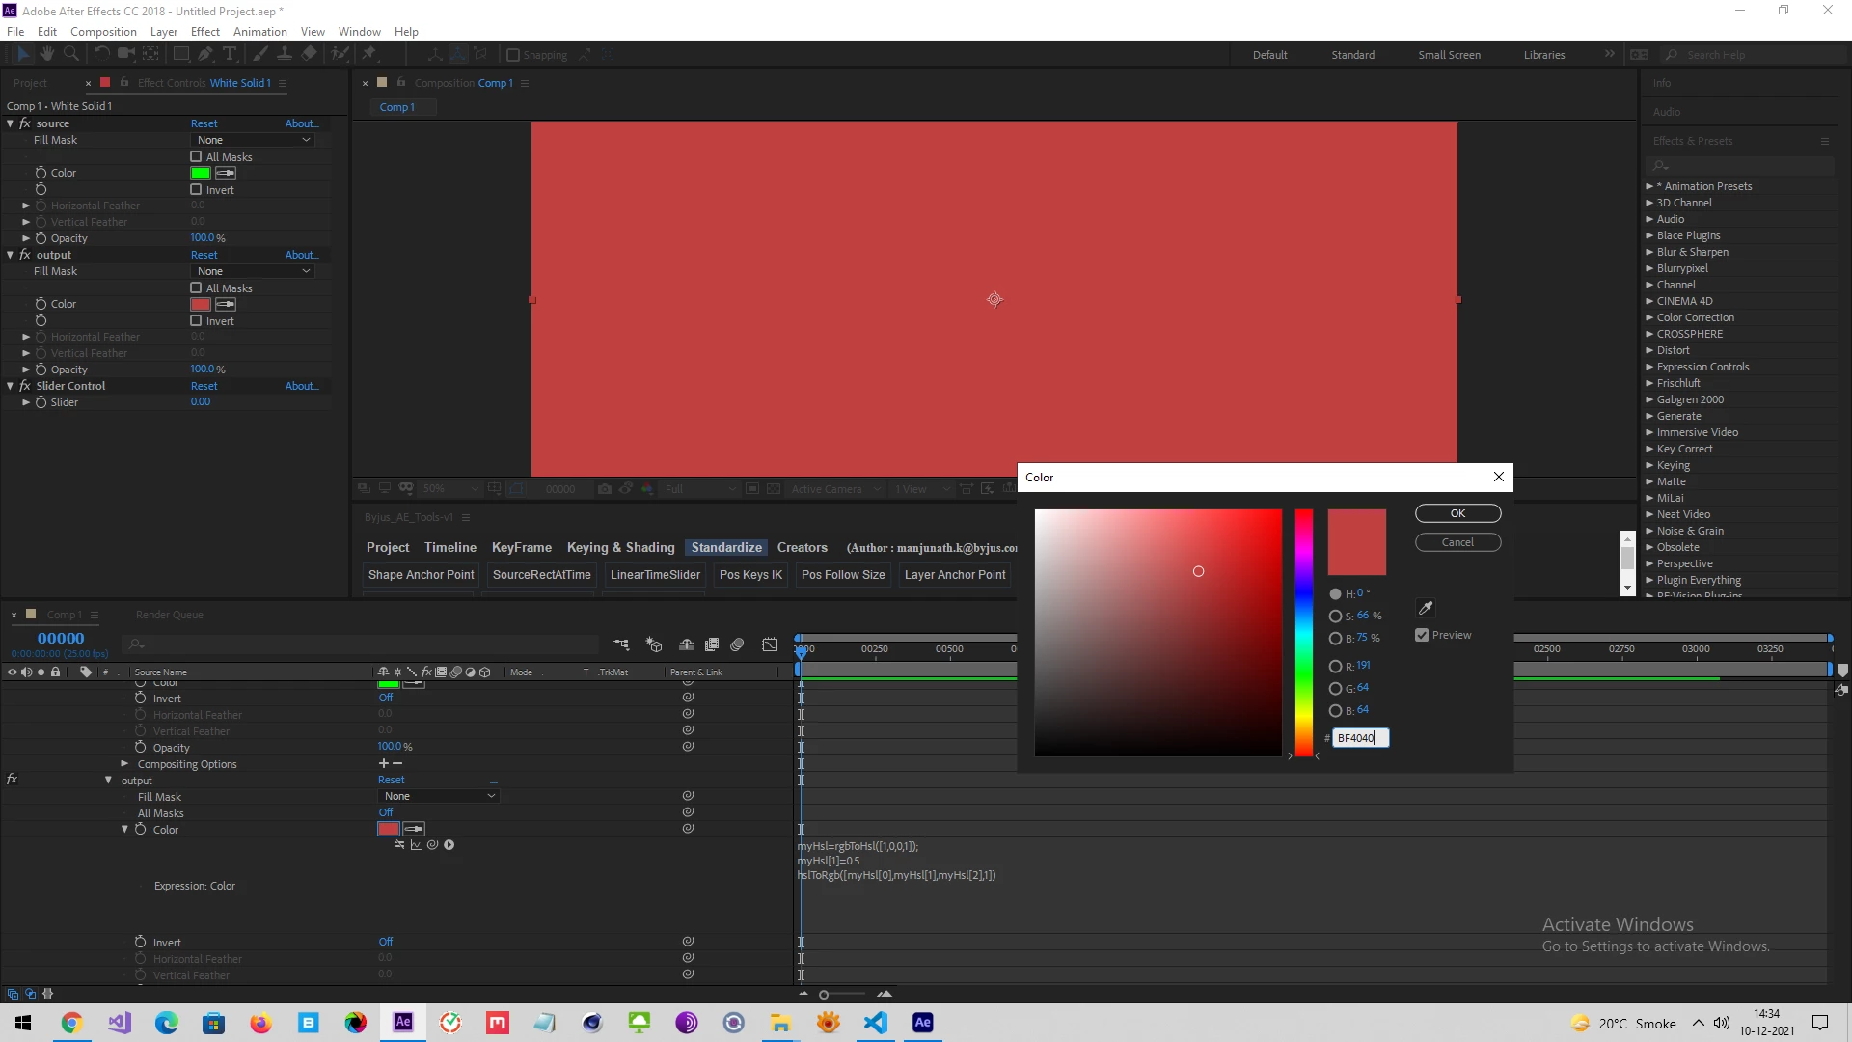Select the Hand tool in toolbar
This screenshot has height=1042, width=1852.
click(x=46, y=54)
